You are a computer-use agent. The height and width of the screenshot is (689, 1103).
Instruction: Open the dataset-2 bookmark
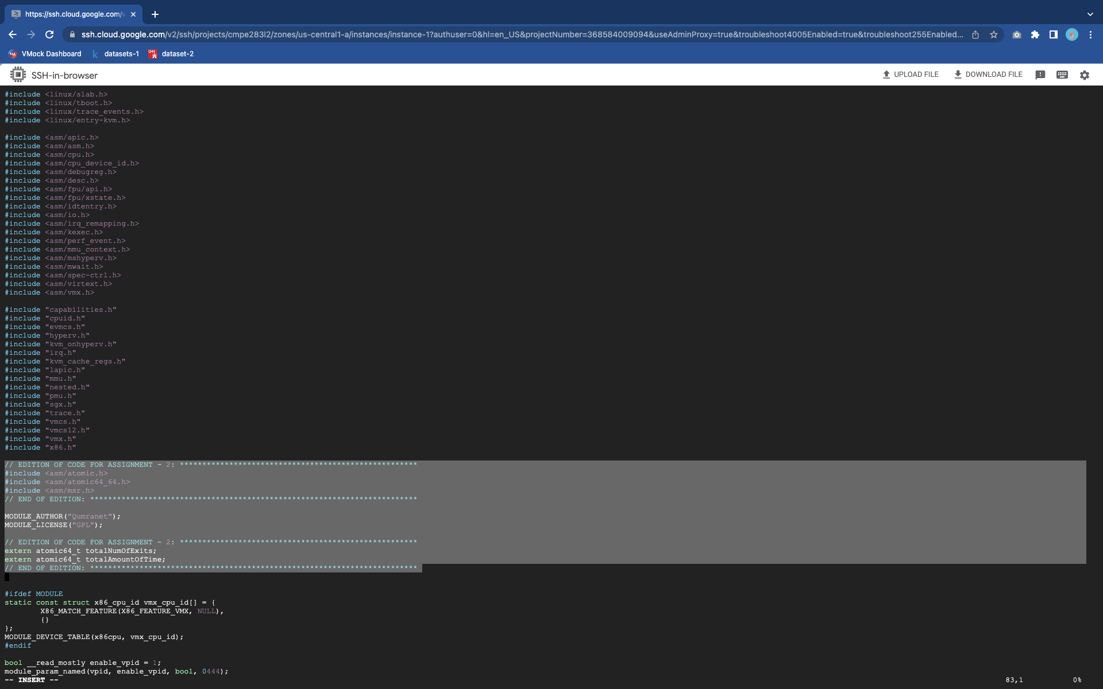tap(171, 53)
